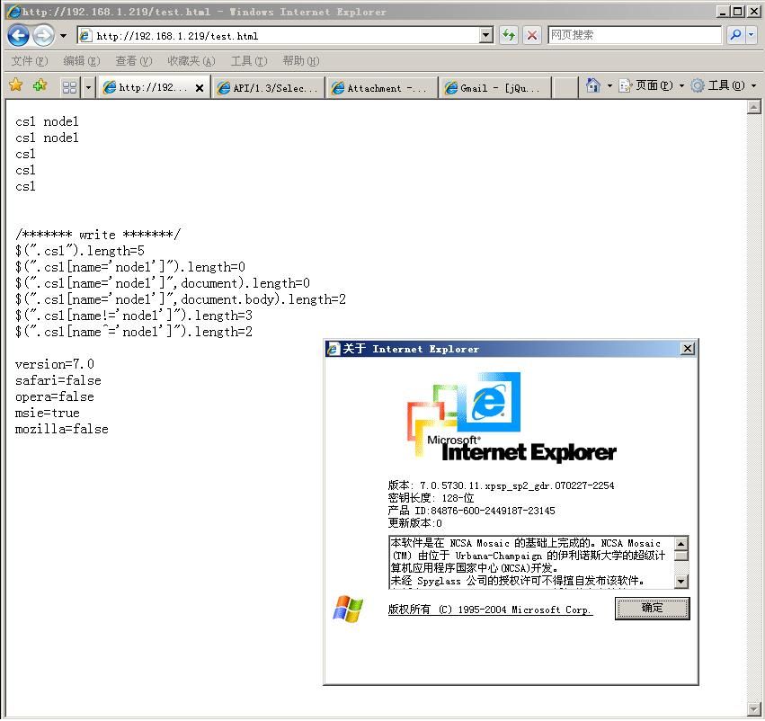
Task: Click the Home page icon
Action: (x=592, y=86)
